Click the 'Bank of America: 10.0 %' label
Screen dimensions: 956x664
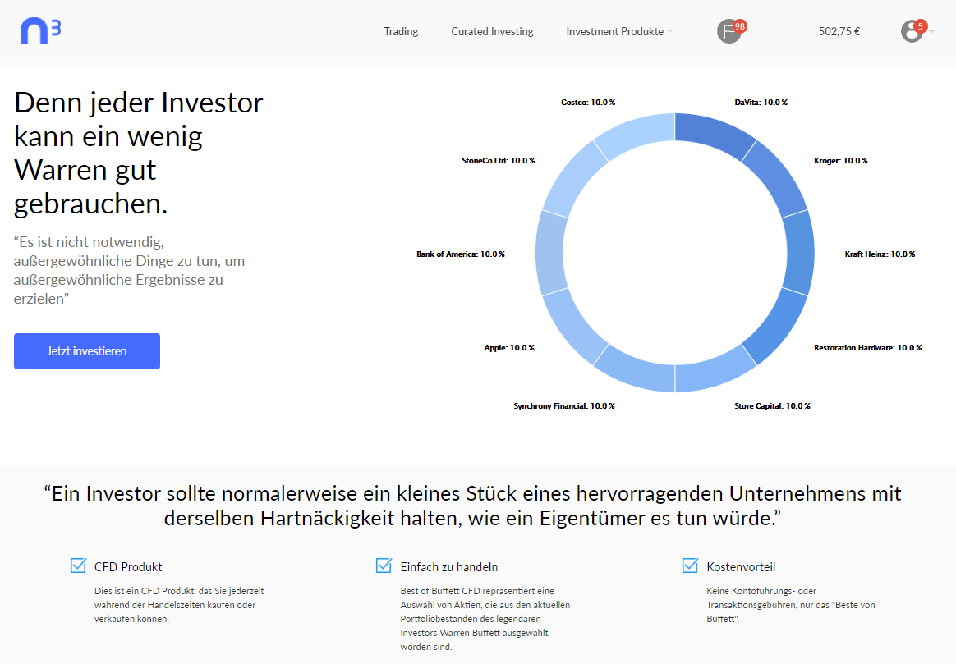point(460,254)
